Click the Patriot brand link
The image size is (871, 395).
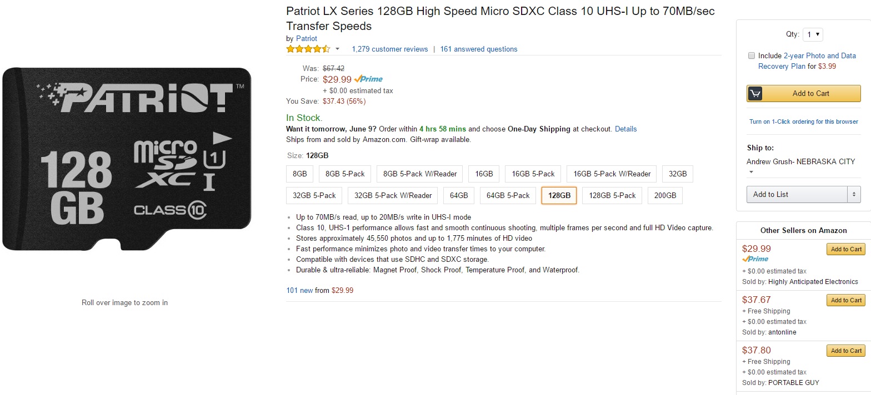307,38
